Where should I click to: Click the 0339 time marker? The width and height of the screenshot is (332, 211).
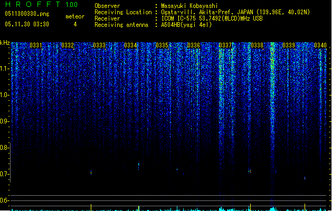pos(289,45)
